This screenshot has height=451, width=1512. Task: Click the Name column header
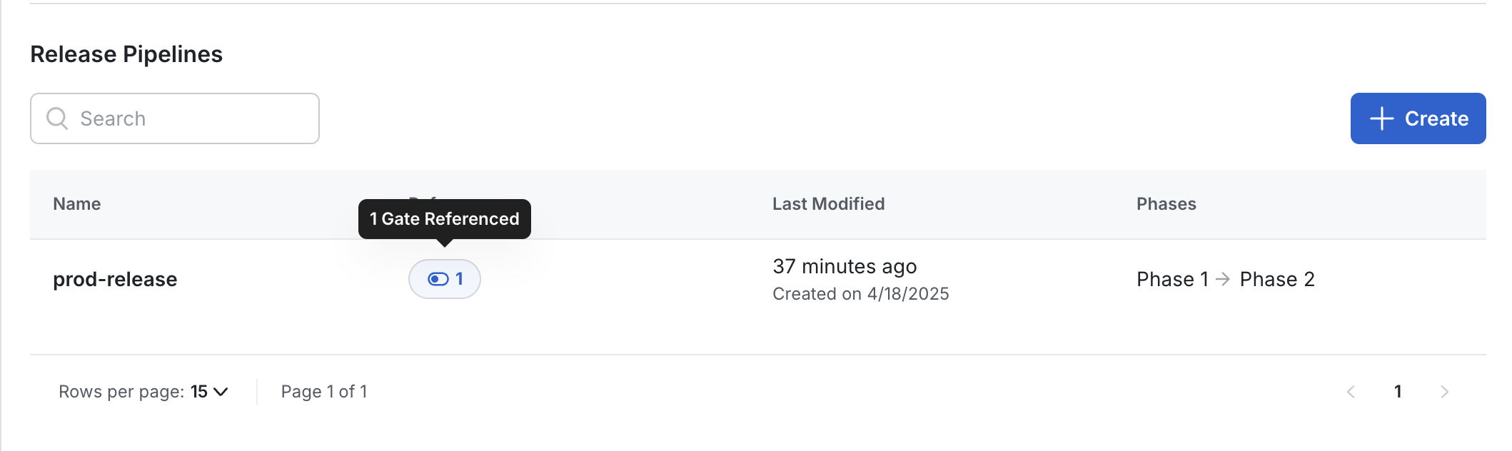coord(77,204)
